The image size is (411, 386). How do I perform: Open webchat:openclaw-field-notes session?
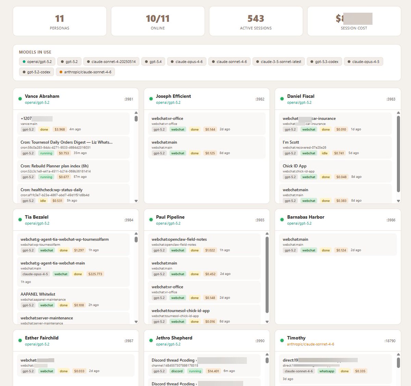(204, 244)
